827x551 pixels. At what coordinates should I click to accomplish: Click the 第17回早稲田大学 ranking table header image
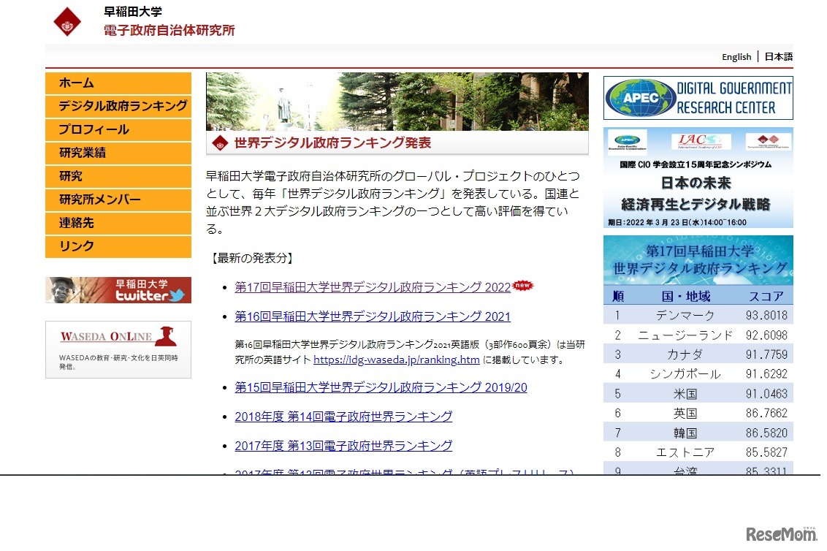point(698,260)
